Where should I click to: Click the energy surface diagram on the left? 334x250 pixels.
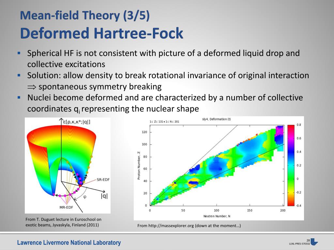tap(68, 165)
